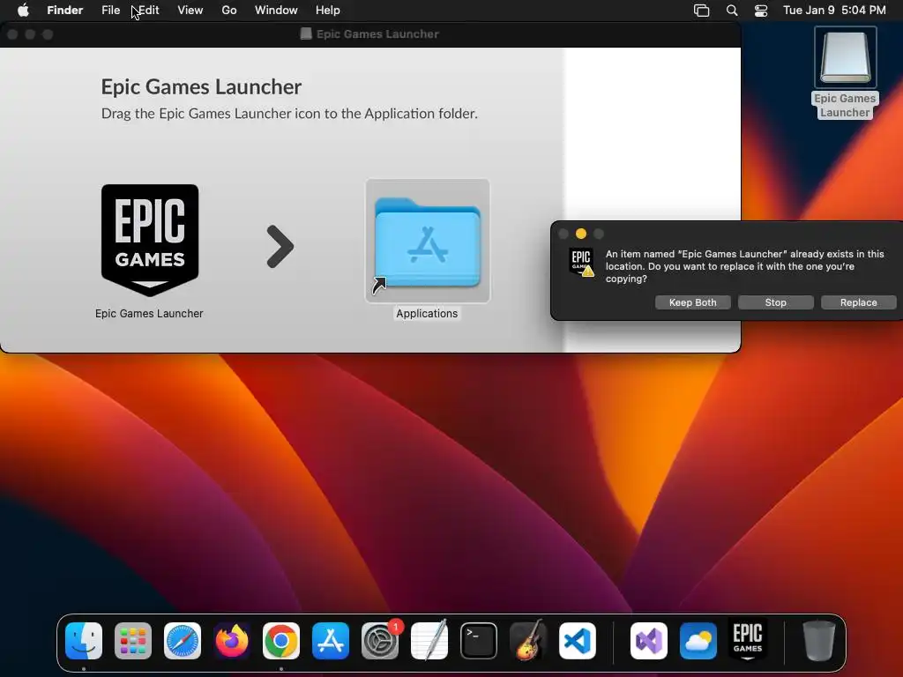Select the Applications folder shortcut icon
The height and width of the screenshot is (677, 903).
click(428, 241)
